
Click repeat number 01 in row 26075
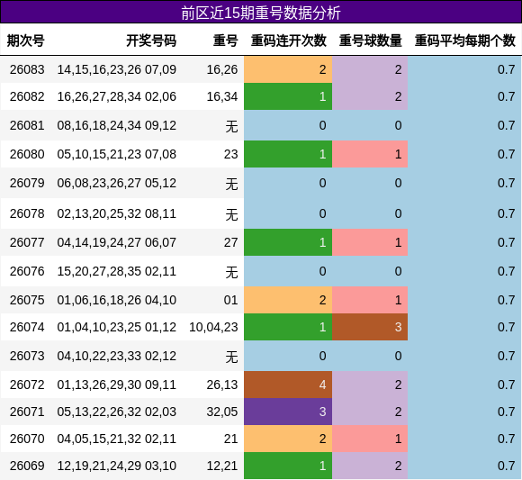coord(230,300)
